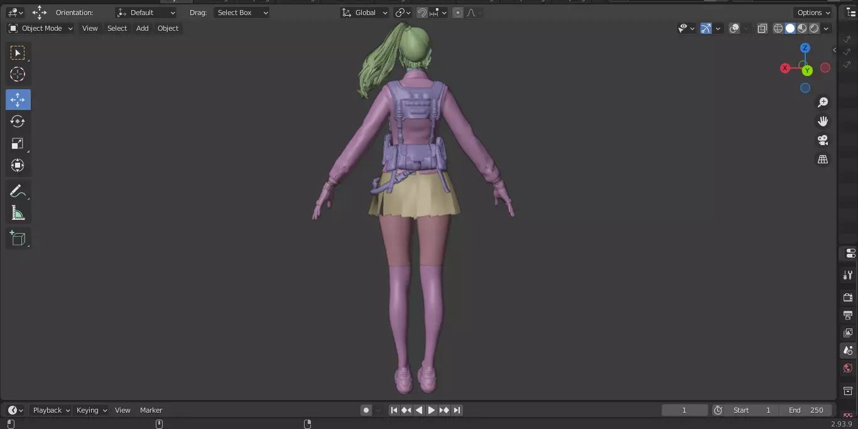
Task: Toggle the camera view button
Action: coord(823,140)
